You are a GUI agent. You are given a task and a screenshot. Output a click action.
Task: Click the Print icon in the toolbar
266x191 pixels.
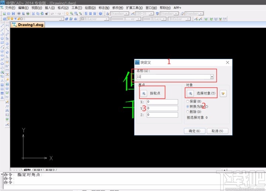[x=19, y=14]
